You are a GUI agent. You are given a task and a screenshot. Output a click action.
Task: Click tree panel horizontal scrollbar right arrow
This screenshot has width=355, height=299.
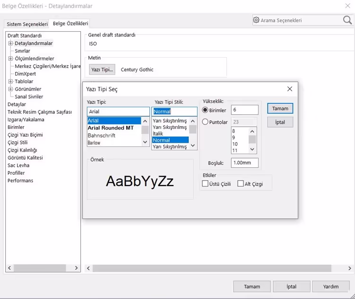76,268
